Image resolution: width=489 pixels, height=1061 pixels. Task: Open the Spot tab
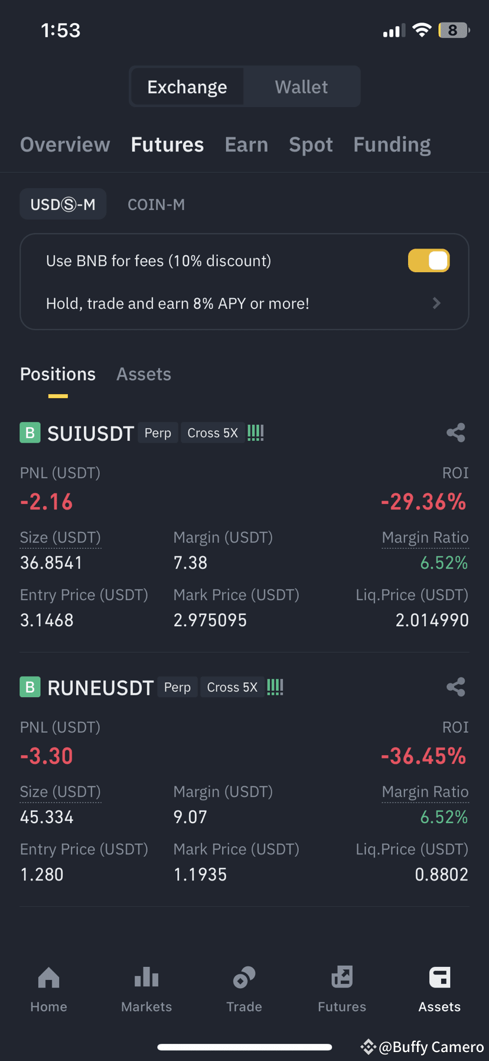pos(311,145)
